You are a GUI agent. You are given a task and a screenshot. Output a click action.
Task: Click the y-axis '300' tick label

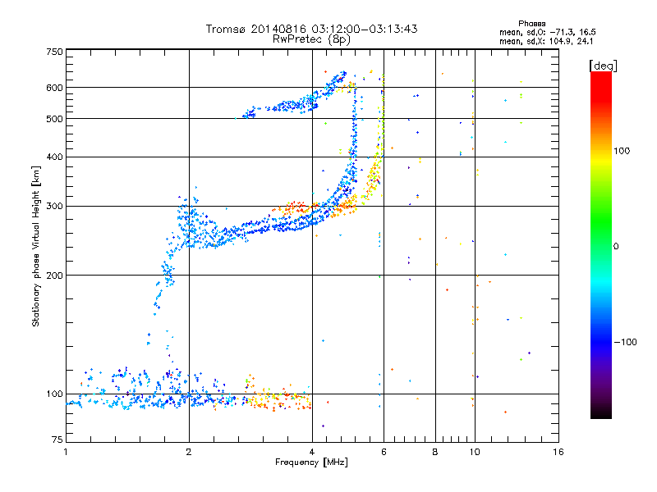(54, 207)
